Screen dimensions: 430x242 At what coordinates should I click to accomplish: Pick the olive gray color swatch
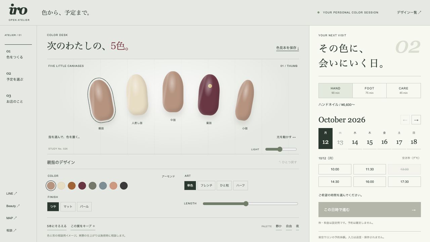pos(92,186)
